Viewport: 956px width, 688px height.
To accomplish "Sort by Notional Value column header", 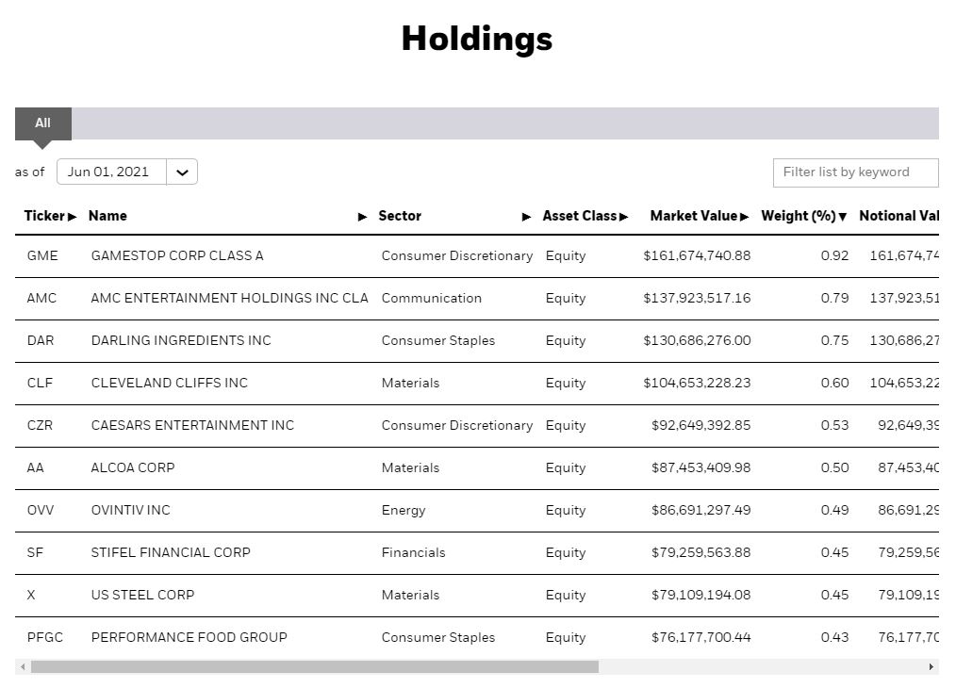I will 898,216.
